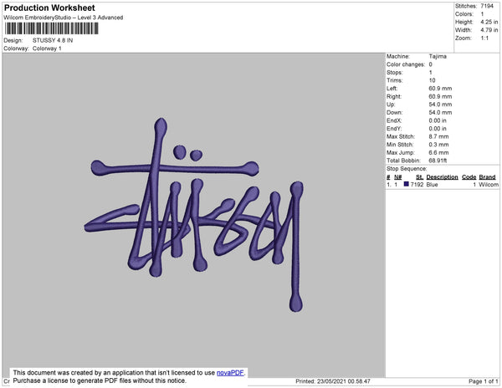Click the Production Worksheet title

(49, 8)
